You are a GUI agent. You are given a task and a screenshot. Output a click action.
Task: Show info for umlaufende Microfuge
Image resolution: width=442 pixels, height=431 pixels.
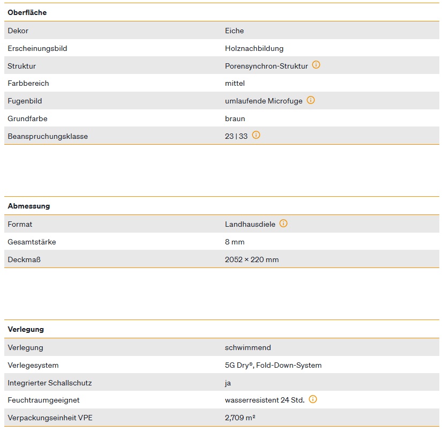311,100
